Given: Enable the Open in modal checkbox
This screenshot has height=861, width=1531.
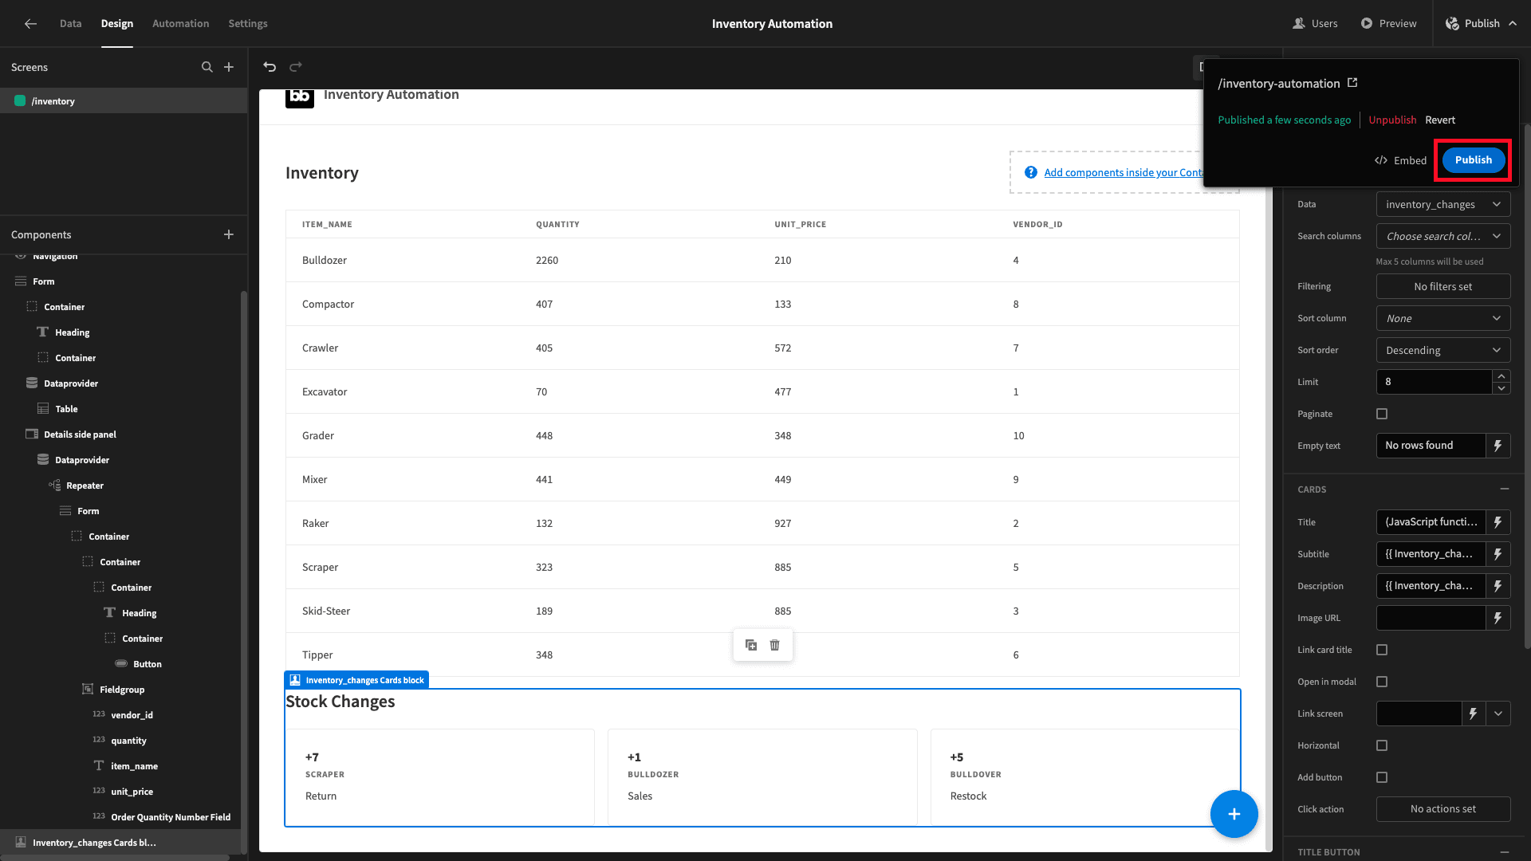Looking at the screenshot, I should [x=1382, y=682].
